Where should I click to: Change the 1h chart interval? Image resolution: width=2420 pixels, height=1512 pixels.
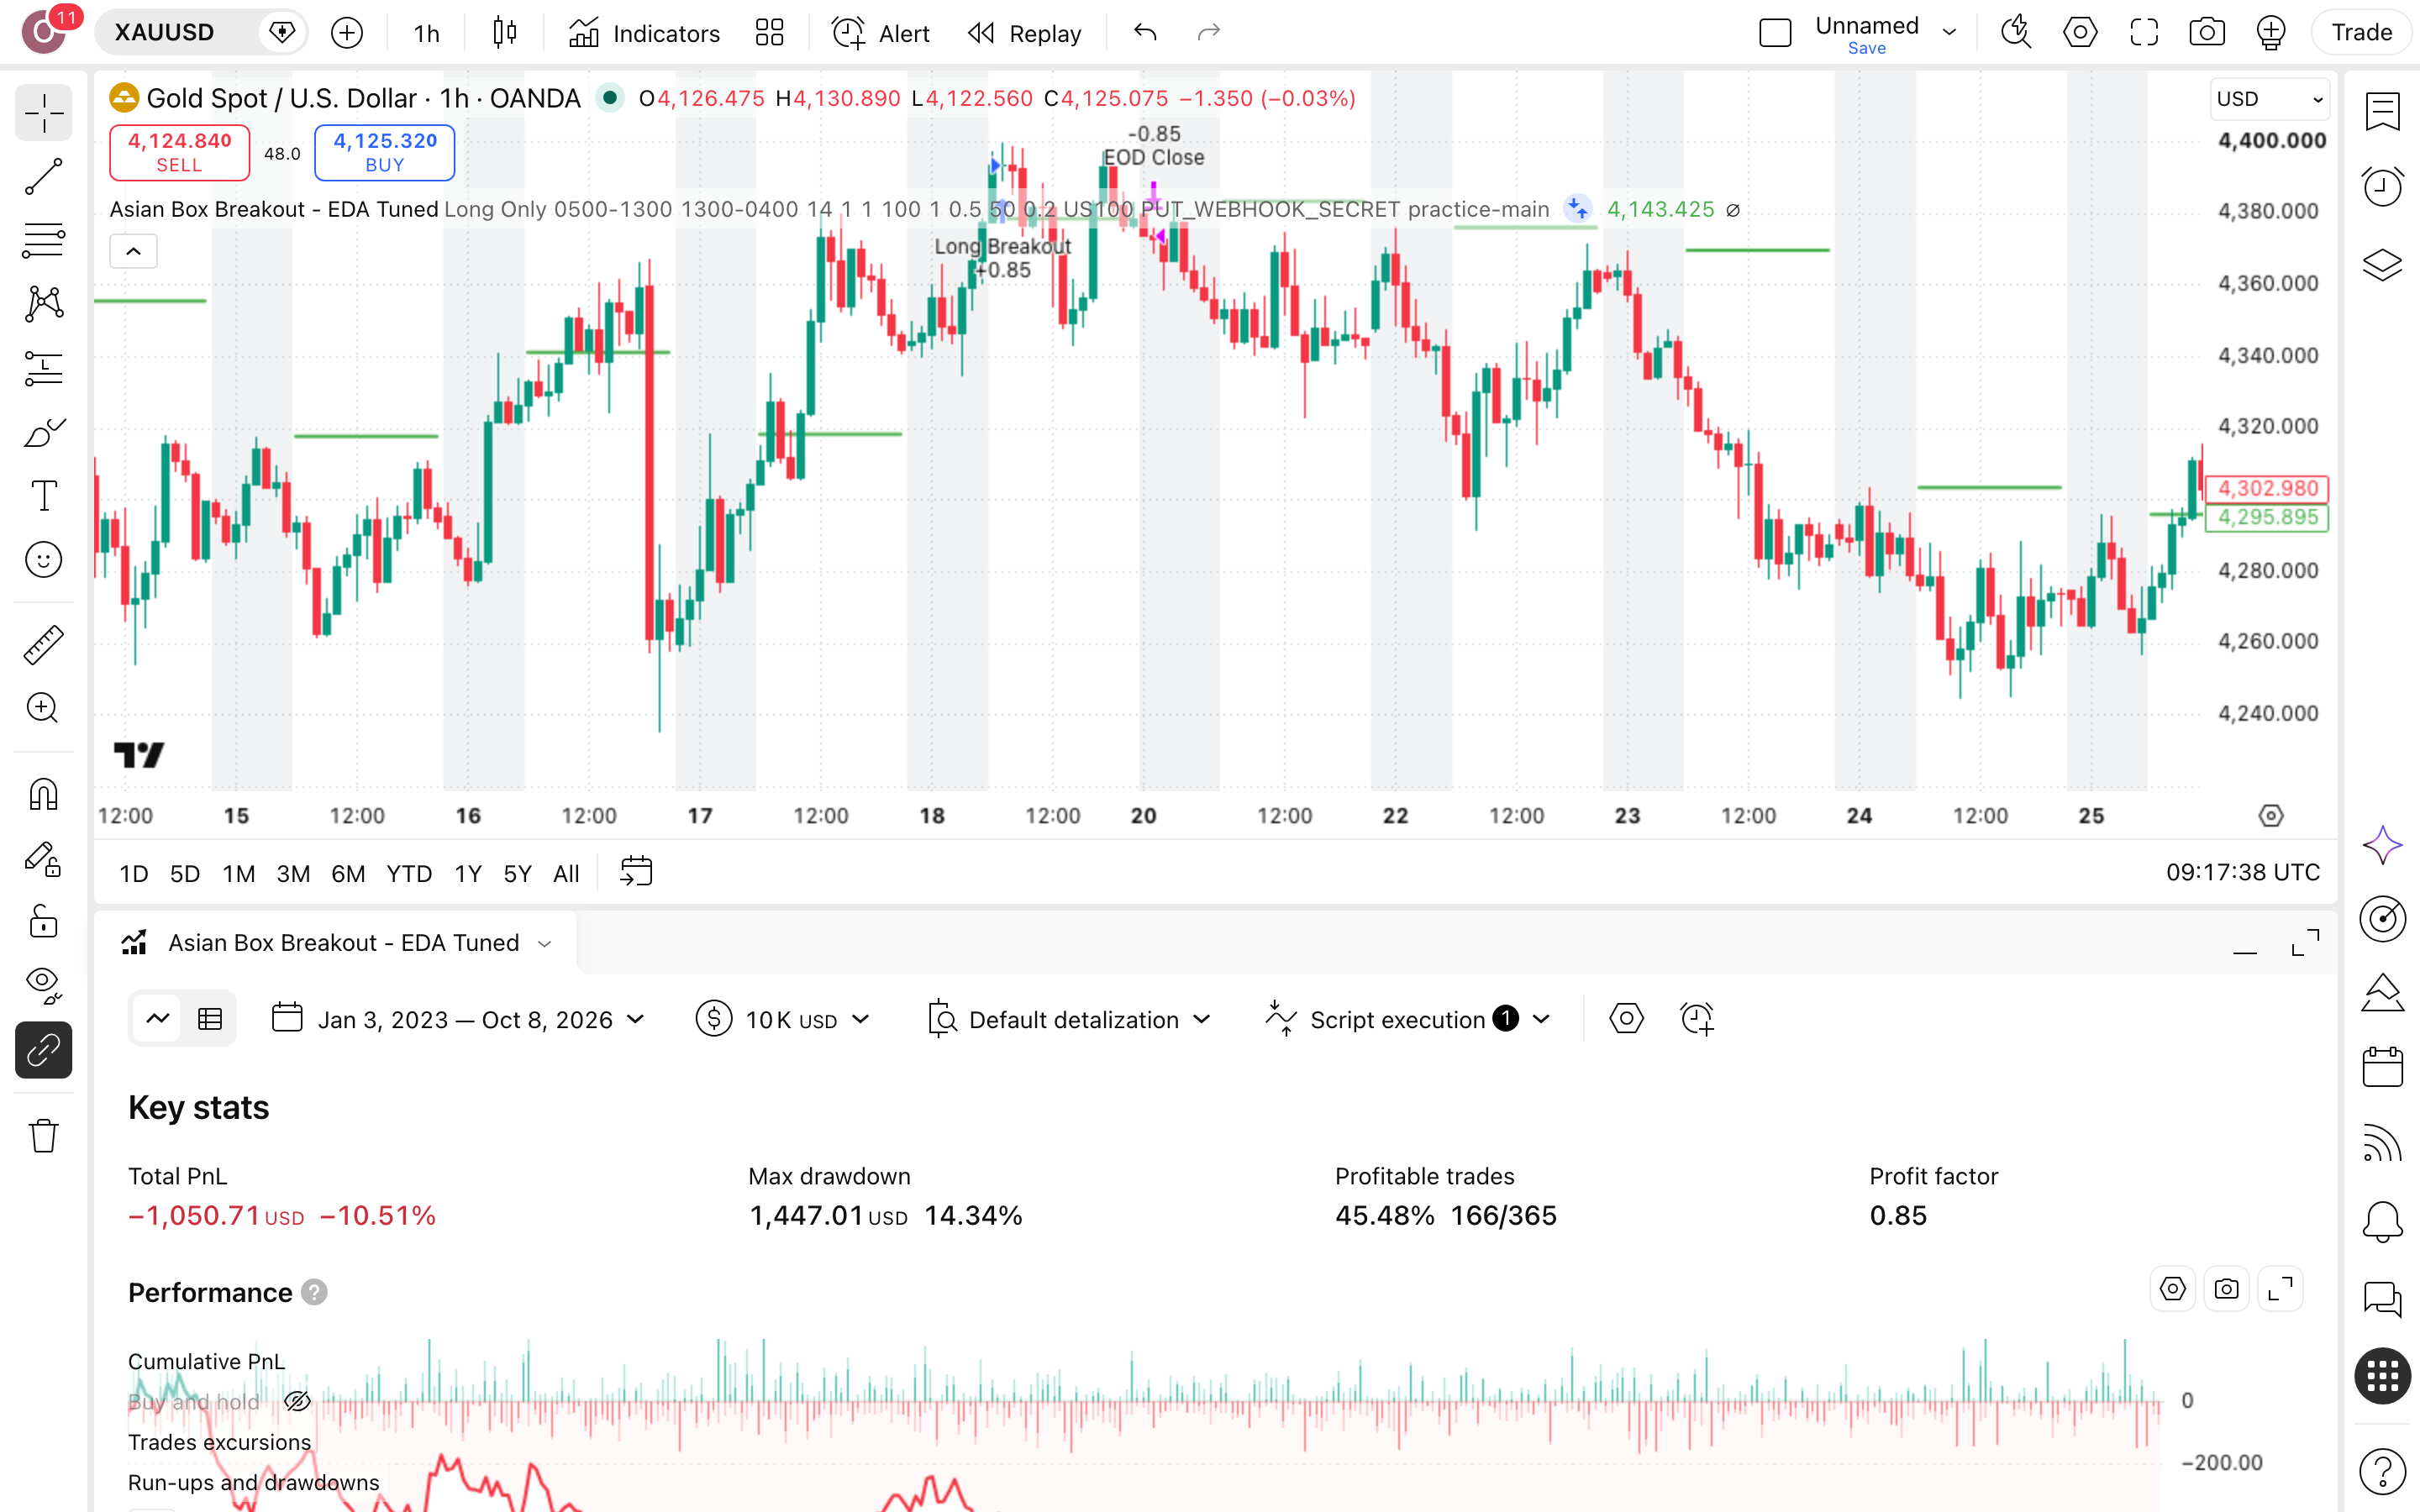427,33
